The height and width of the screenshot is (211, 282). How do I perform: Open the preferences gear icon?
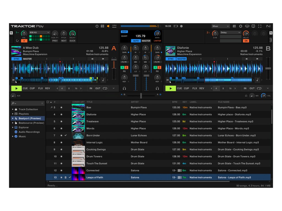point(241,26)
